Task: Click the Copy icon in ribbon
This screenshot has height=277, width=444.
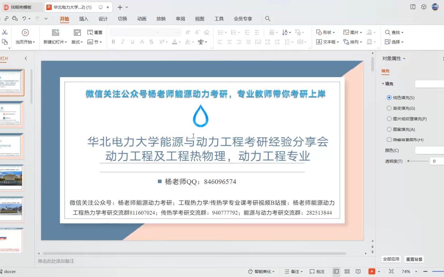Action: coord(5,42)
